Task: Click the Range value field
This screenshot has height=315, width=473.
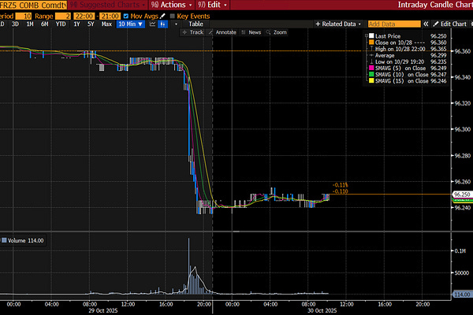Action: tap(63, 16)
